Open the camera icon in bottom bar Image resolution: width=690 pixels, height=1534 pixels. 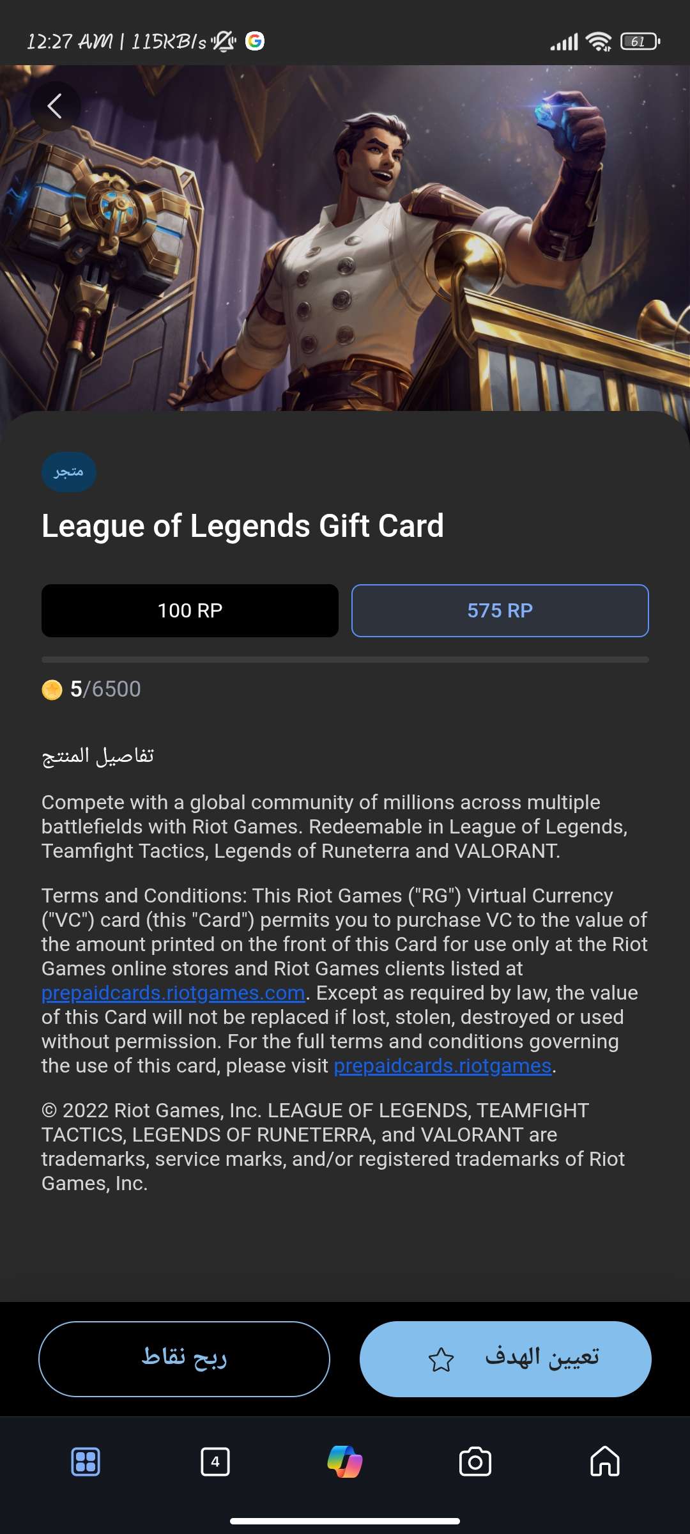tap(475, 1461)
